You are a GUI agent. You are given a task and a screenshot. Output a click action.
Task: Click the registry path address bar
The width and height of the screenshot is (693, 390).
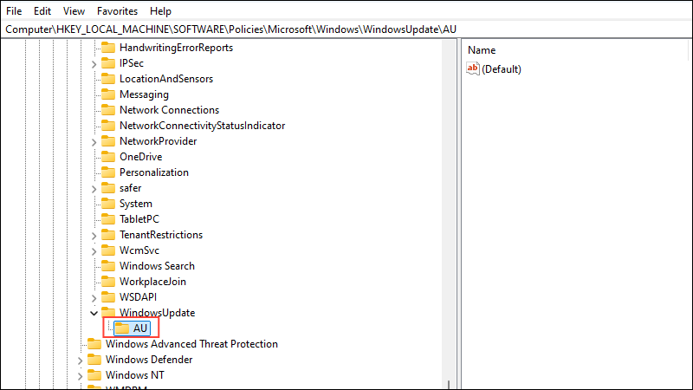346,29
